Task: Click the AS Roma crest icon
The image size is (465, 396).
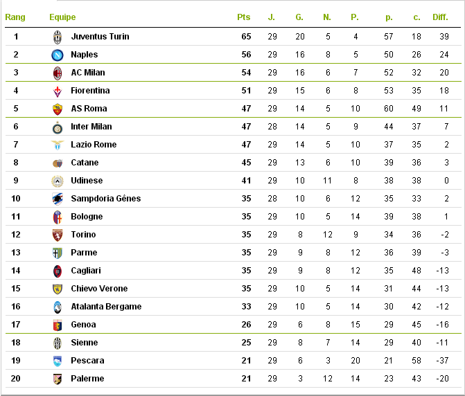Action: (x=58, y=109)
